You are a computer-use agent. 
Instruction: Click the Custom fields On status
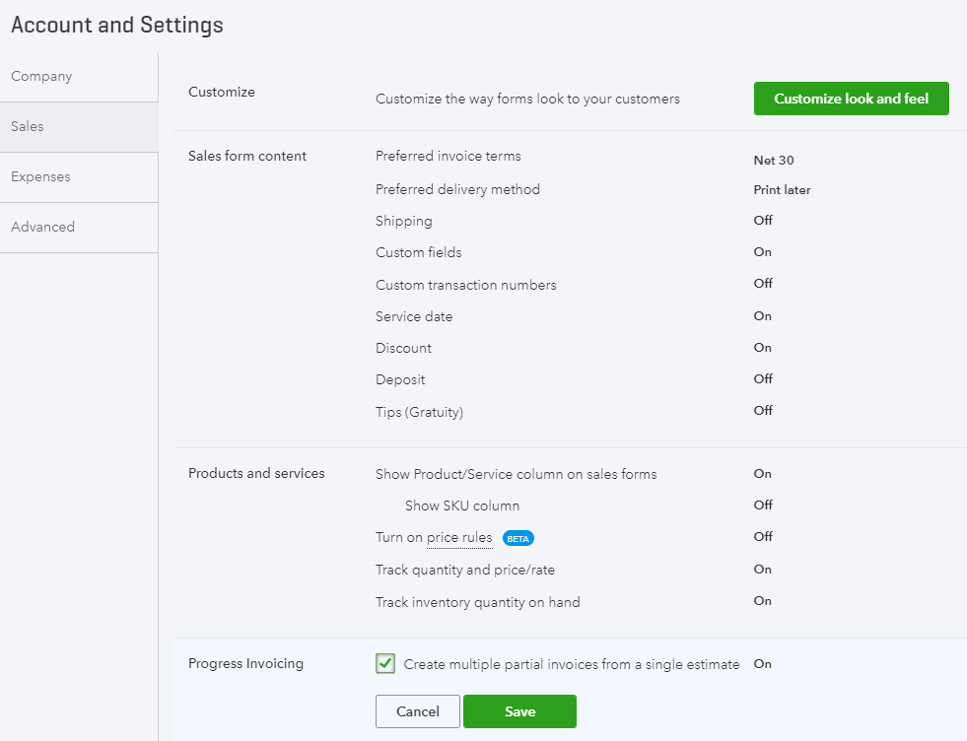coord(762,252)
